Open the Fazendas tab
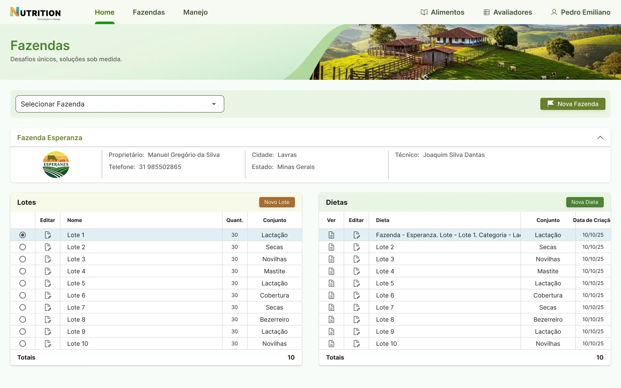The width and height of the screenshot is (621, 388). click(149, 12)
